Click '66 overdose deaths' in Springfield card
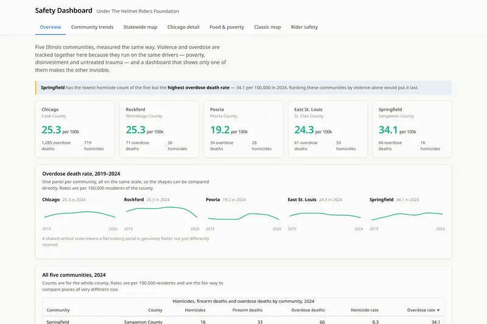This screenshot has height=324, width=487. (x=390, y=146)
